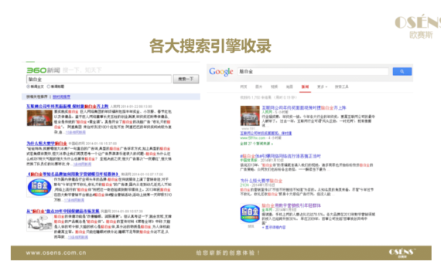Expand the Google 更多 dropdown
The height and width of the screenshot is (278, 441).
[x=322, y=86]
